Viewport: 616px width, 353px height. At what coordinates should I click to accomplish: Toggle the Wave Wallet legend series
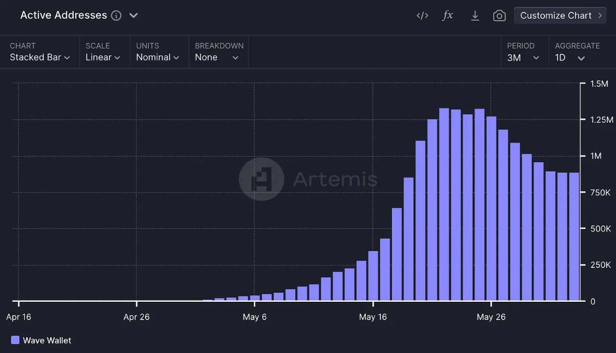point(47,340)
